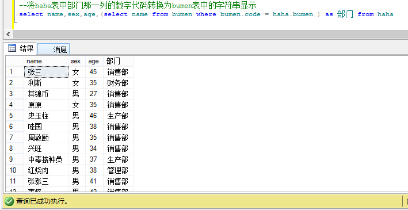408x210 pixels.
Task: Select row header 4
Action: 15,105
